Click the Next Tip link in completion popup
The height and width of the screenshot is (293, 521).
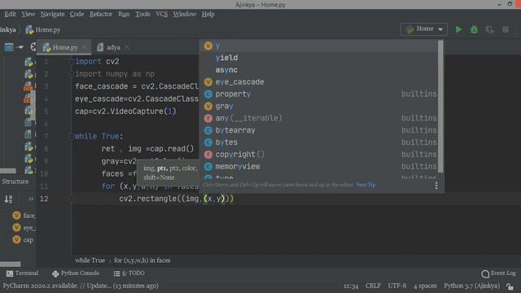366,185
